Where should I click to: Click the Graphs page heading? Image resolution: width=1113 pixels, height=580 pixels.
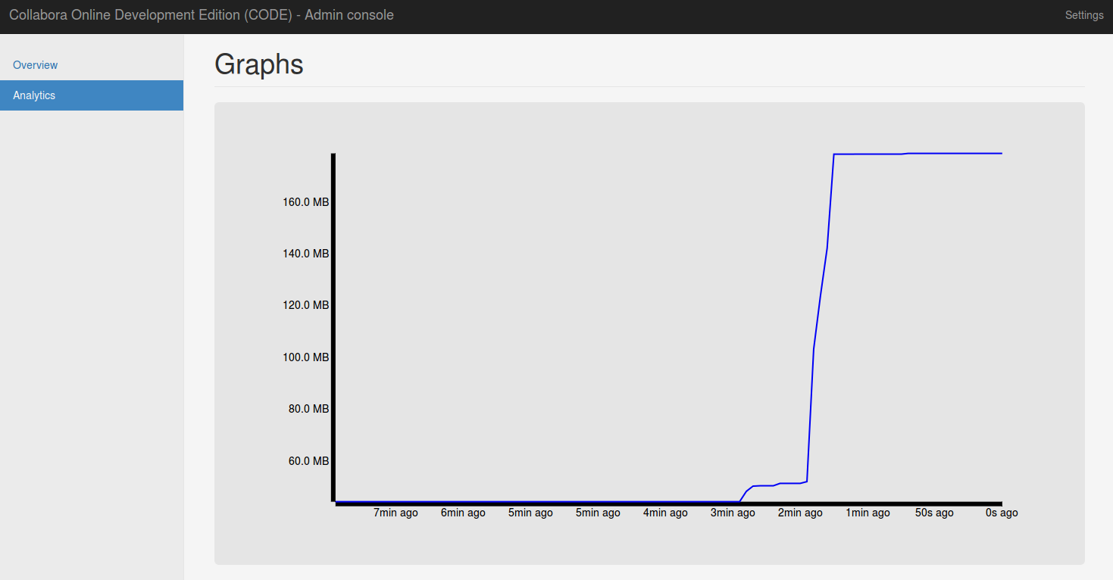click(259, 64)
